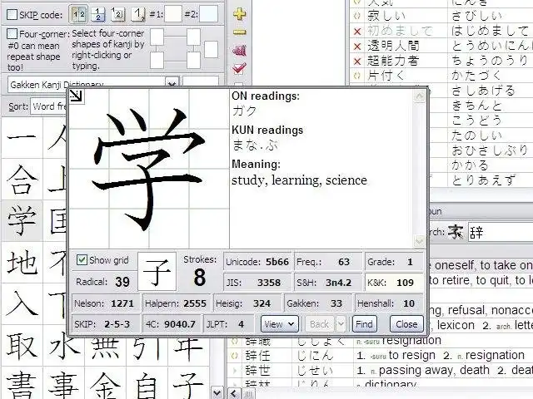The width and height of the screenshot is (533, 399).
Task: Click the top-left Four-corner shape box
Action: tap(157, 37)
